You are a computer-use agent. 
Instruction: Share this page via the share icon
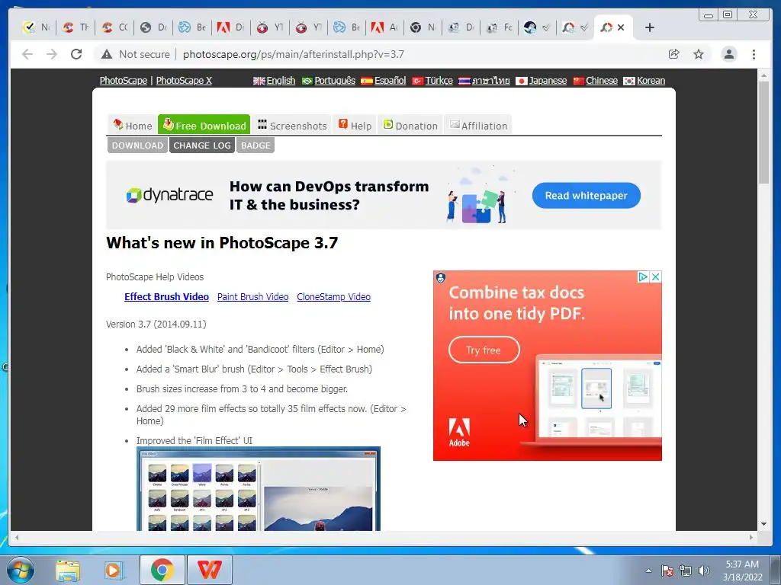(x=674, y=54)
